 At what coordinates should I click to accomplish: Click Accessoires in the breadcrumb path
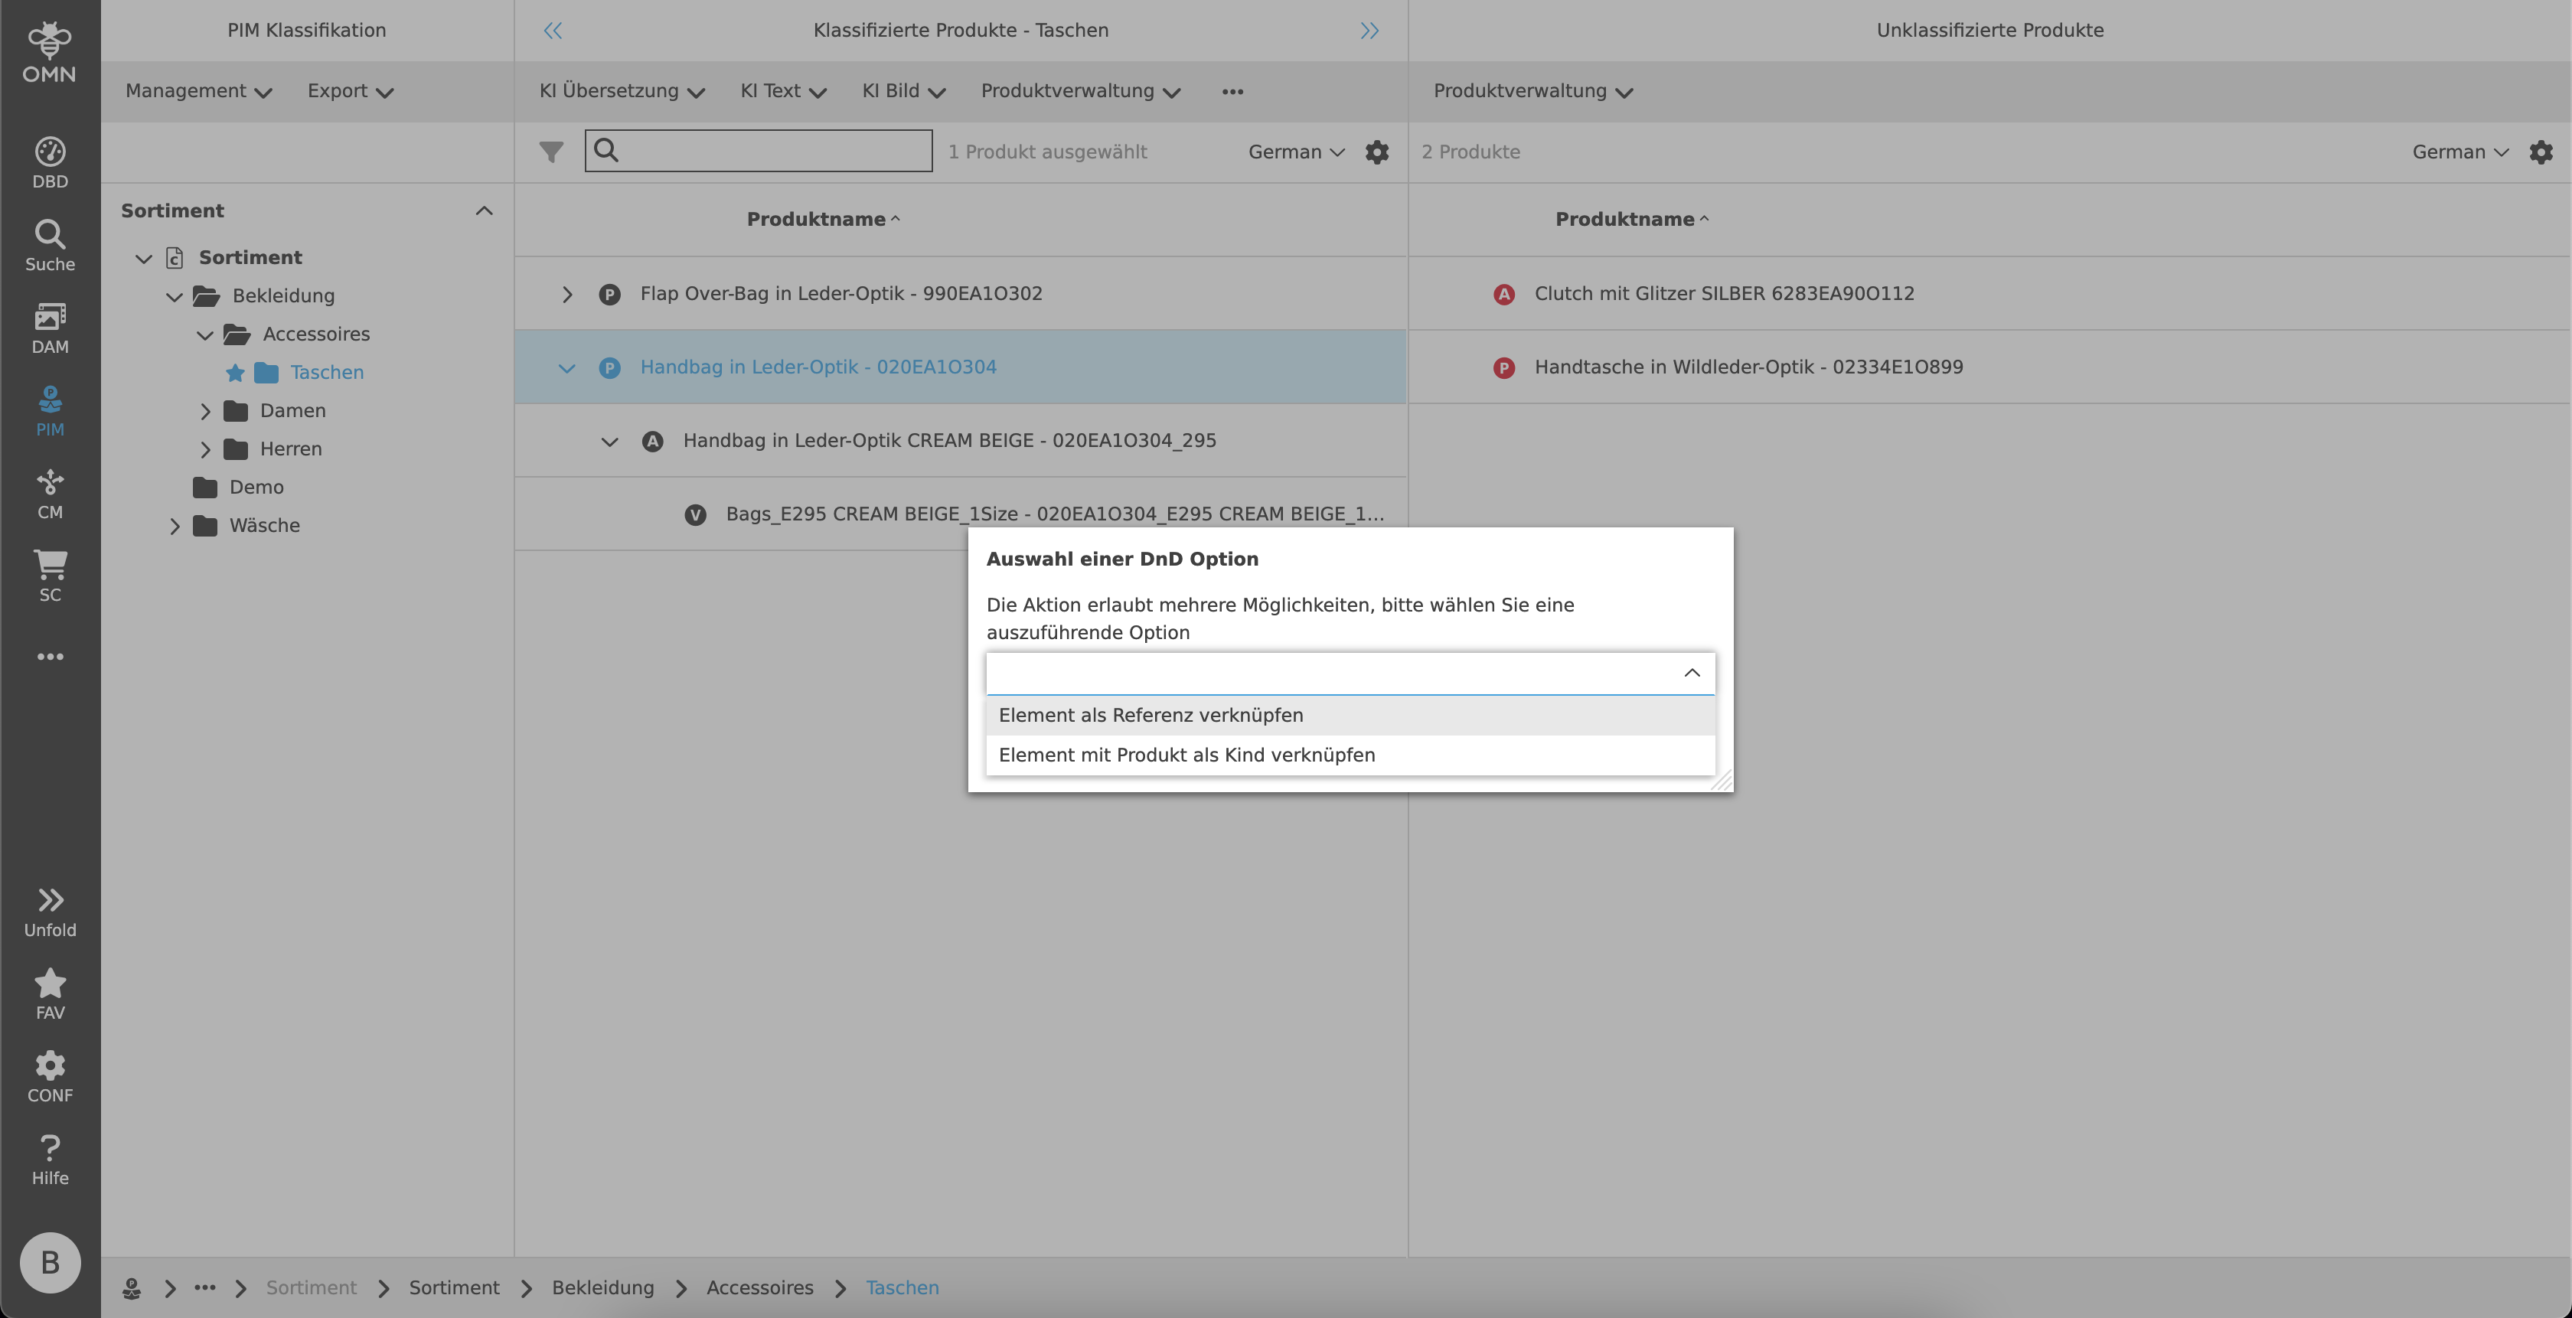(x=759, y=1288)
